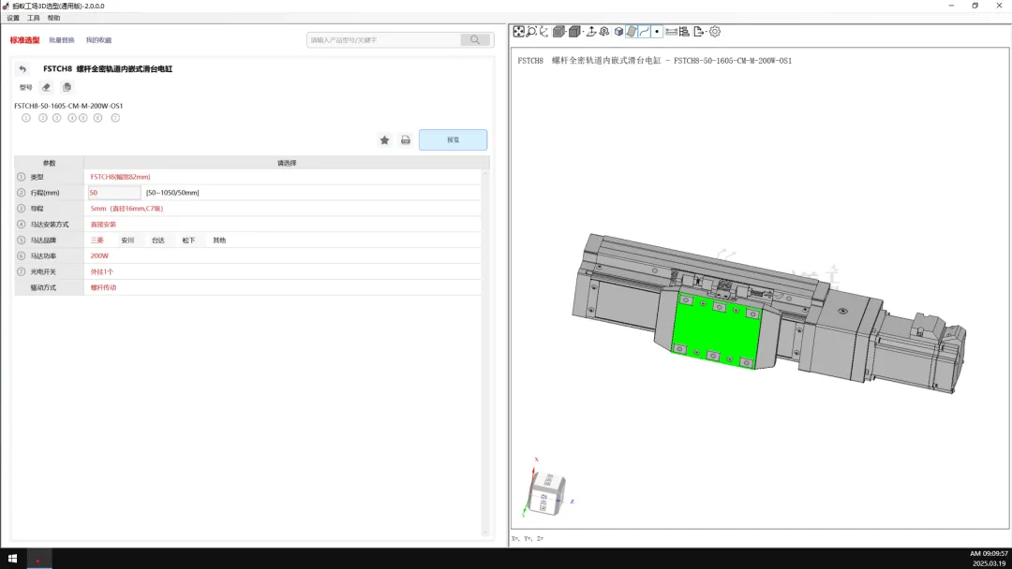Toggle the surface selection filter

(632, 32)
